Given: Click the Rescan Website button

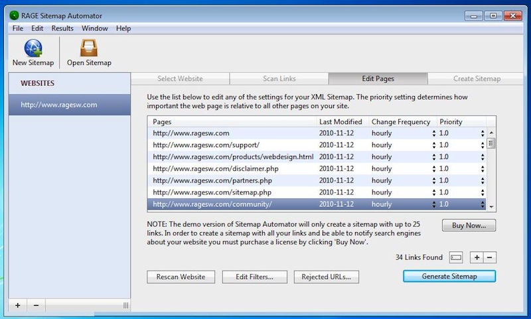Looking at the screenshot, I should (x=181, y=277).
